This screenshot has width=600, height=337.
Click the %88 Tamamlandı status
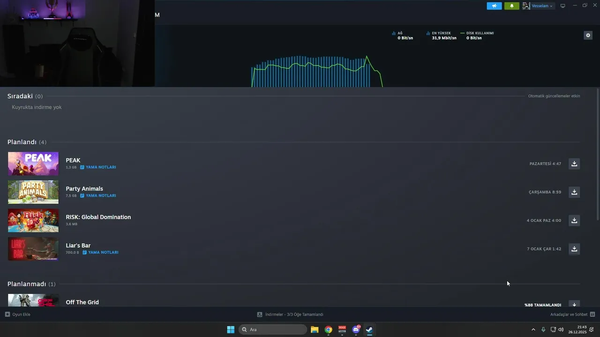[543, 305]
